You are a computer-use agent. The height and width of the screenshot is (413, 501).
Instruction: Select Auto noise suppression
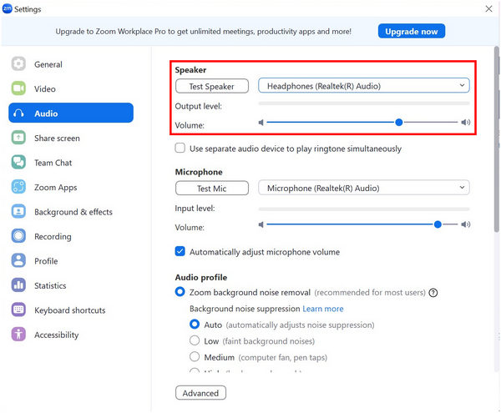coord(195,325)
